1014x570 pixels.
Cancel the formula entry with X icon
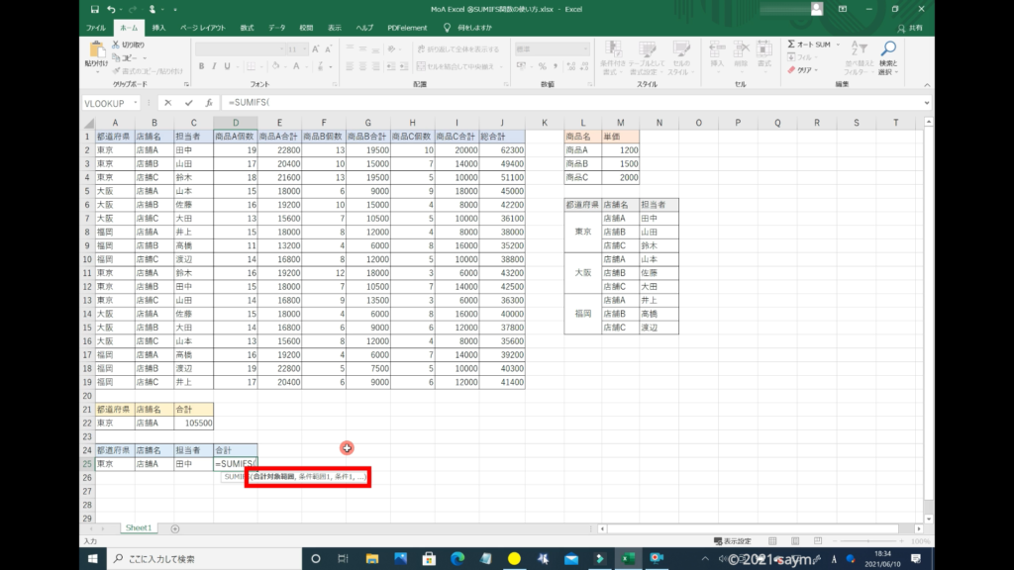point(168,103)
